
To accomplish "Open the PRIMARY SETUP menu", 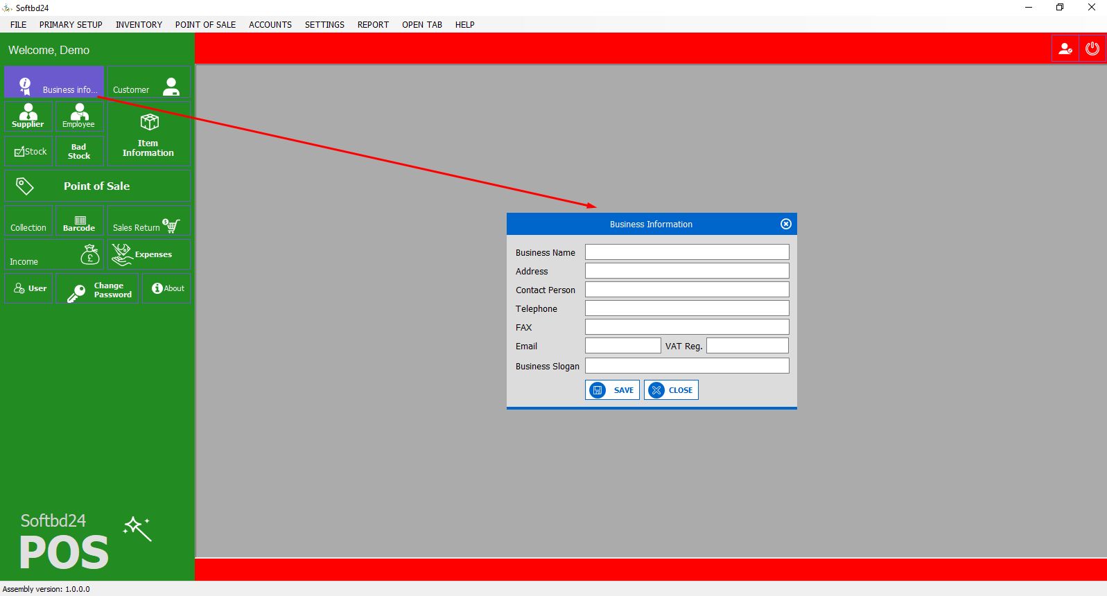I will tap(71, 24).
